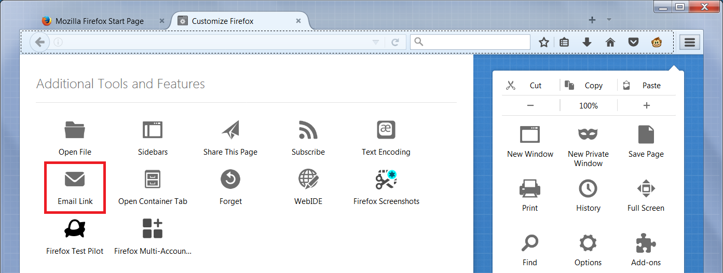The image size is (723, 273).
Task: Close the Mozilla Firefox Start Page tab
Action: pos(162,21)
